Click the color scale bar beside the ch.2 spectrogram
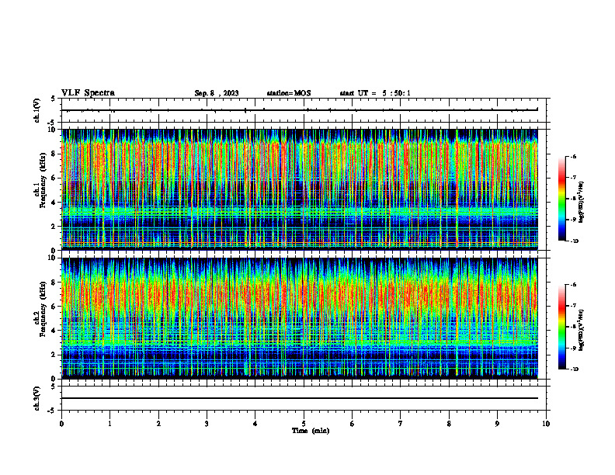The image size is (615, 475). click(561, 327)
